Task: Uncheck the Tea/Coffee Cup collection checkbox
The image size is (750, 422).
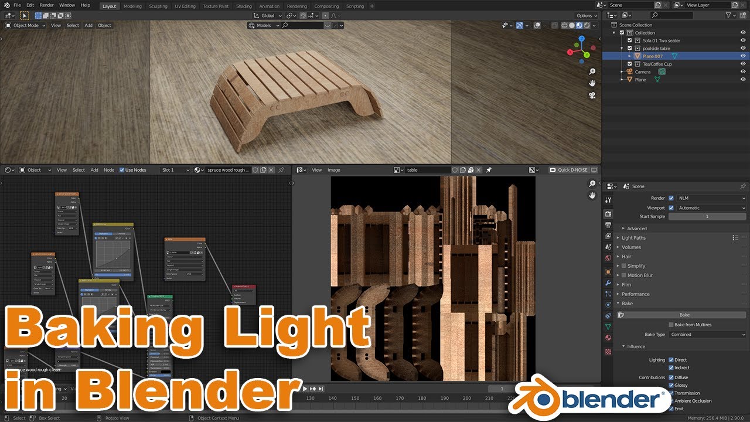Action: (x=630, y=64)
